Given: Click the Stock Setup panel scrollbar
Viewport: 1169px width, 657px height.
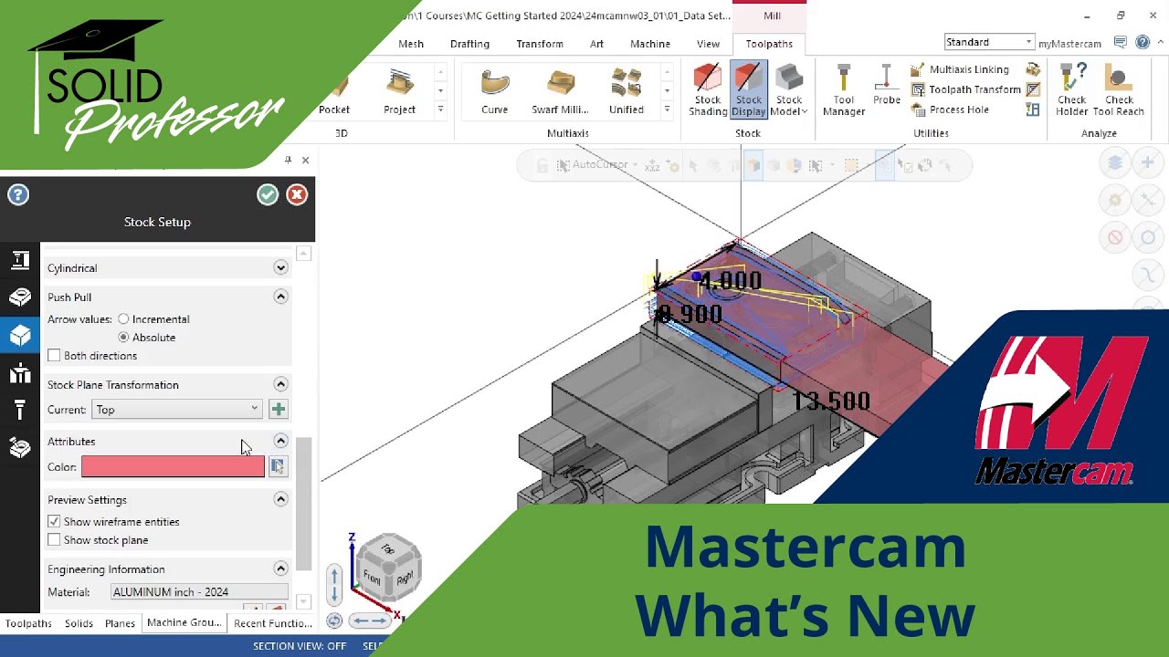Looking at the screenshot, I should [304, 504].
